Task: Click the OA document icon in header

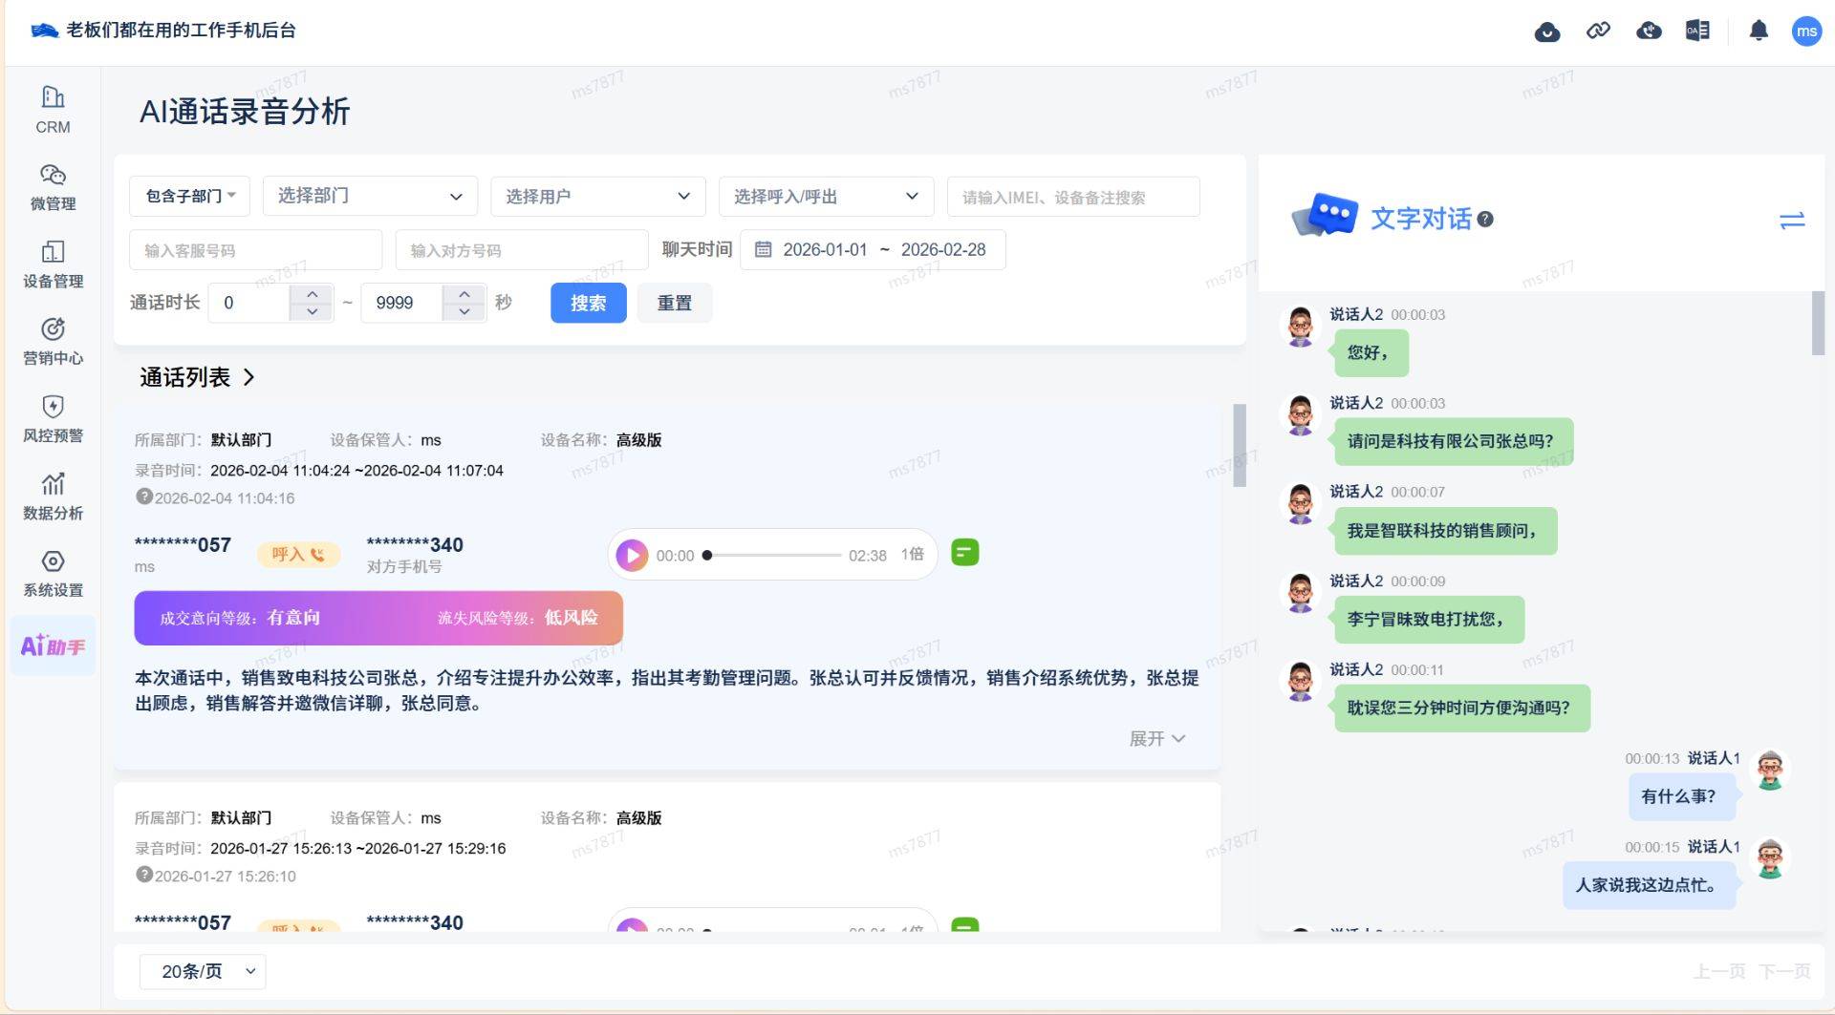Action: tap(1697, 32)
